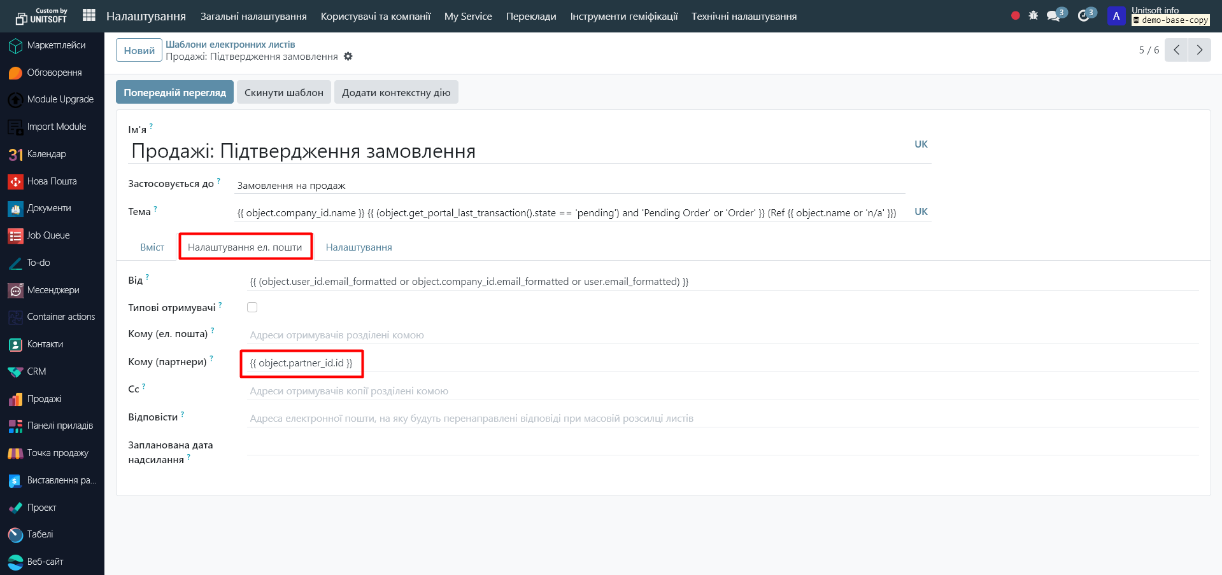The height and width of the screenshot is (575, 1222).
Task: Enable the Типові отримувачі checkbox
Action: pyautogui.click(x=252, y=307)
